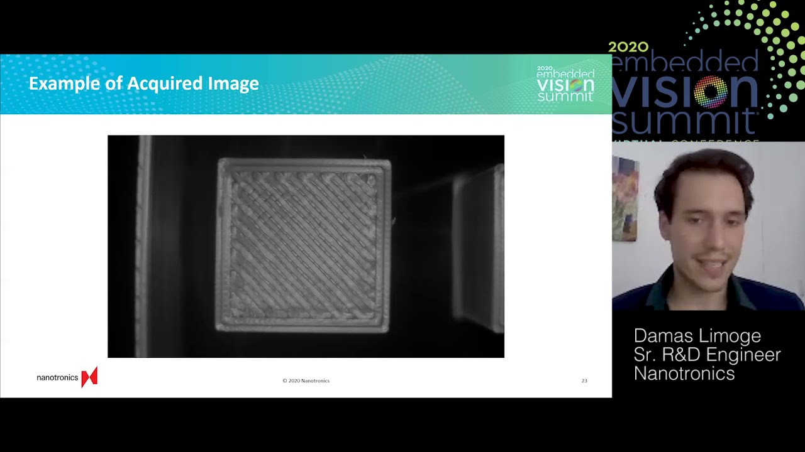Image resolution: width=805 pixels, height=452 pixels.
Task: Select the slide title 'Example of Acquired Image'
Action: (144, 83)
